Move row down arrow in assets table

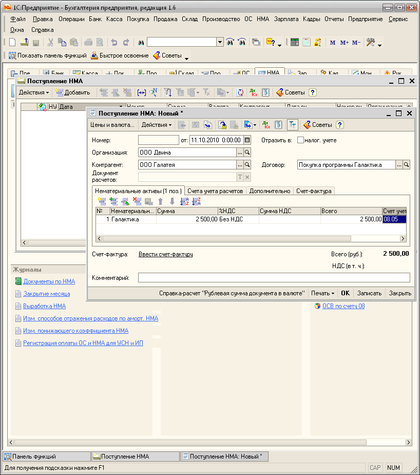click(x=172, y=201)
